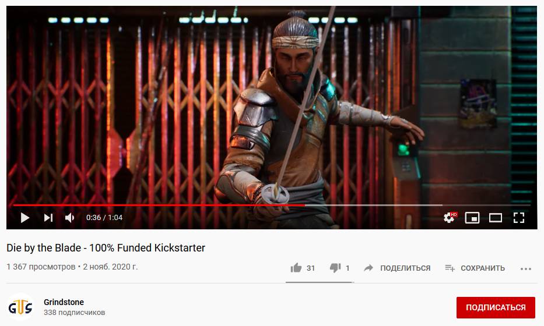The height and width of the screenshot is (326, 544).
Task: Switch to theater mode view
Action: pos(495,218)
